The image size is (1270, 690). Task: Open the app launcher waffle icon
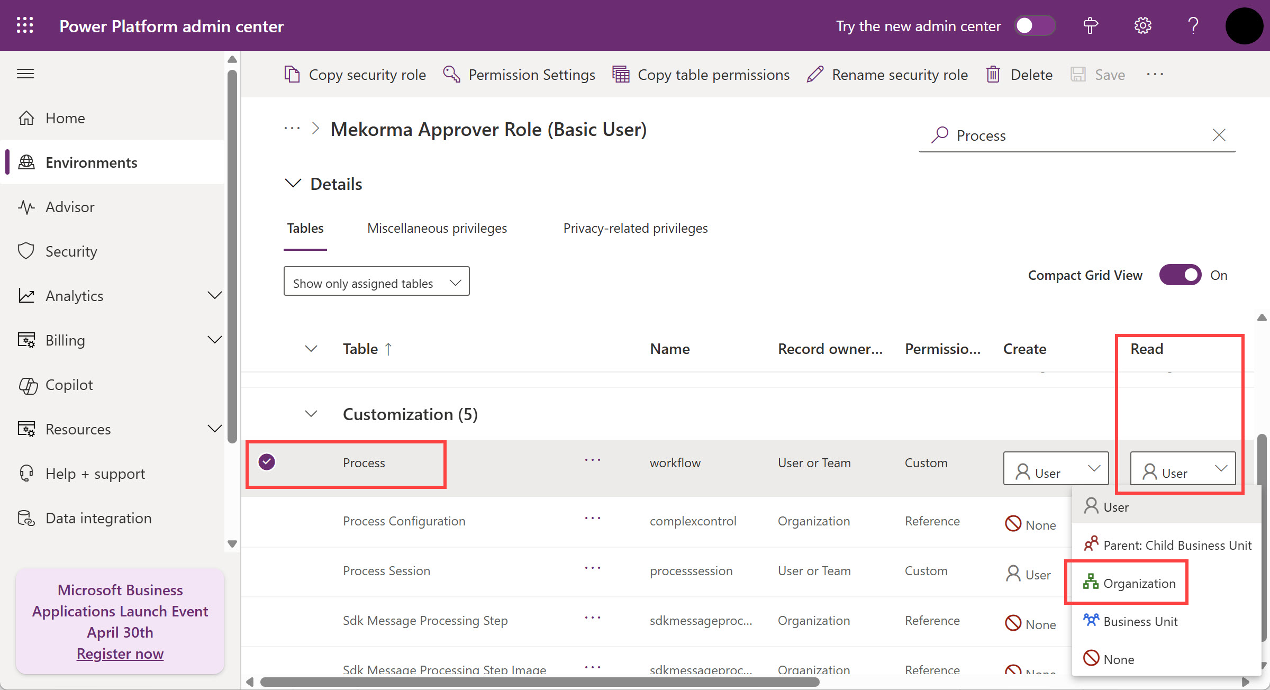(x=25, y=25)
